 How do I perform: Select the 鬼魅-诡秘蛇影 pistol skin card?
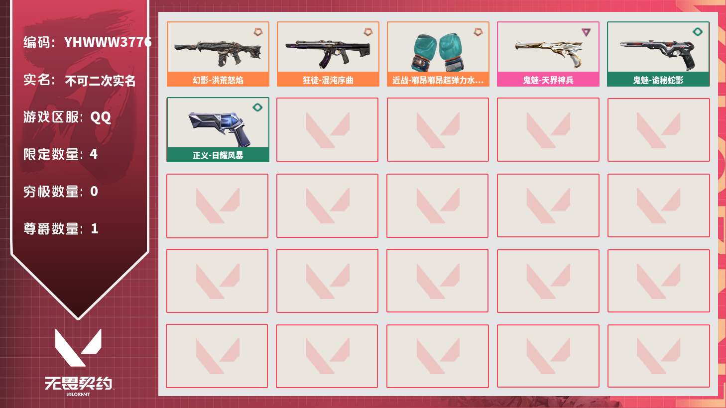click(x=658, y=54)
